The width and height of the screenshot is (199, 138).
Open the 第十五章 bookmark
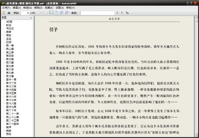(11, 93)
